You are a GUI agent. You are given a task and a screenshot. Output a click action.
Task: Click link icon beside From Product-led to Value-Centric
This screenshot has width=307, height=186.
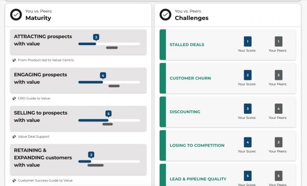tap(14, 60)
